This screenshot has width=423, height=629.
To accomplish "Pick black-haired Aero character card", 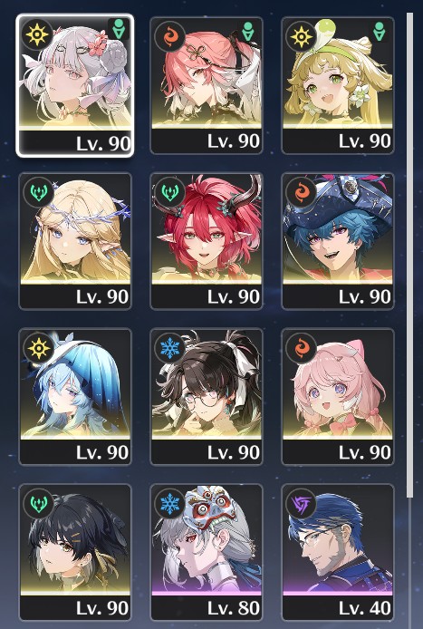I will click(x=75, y=552).
